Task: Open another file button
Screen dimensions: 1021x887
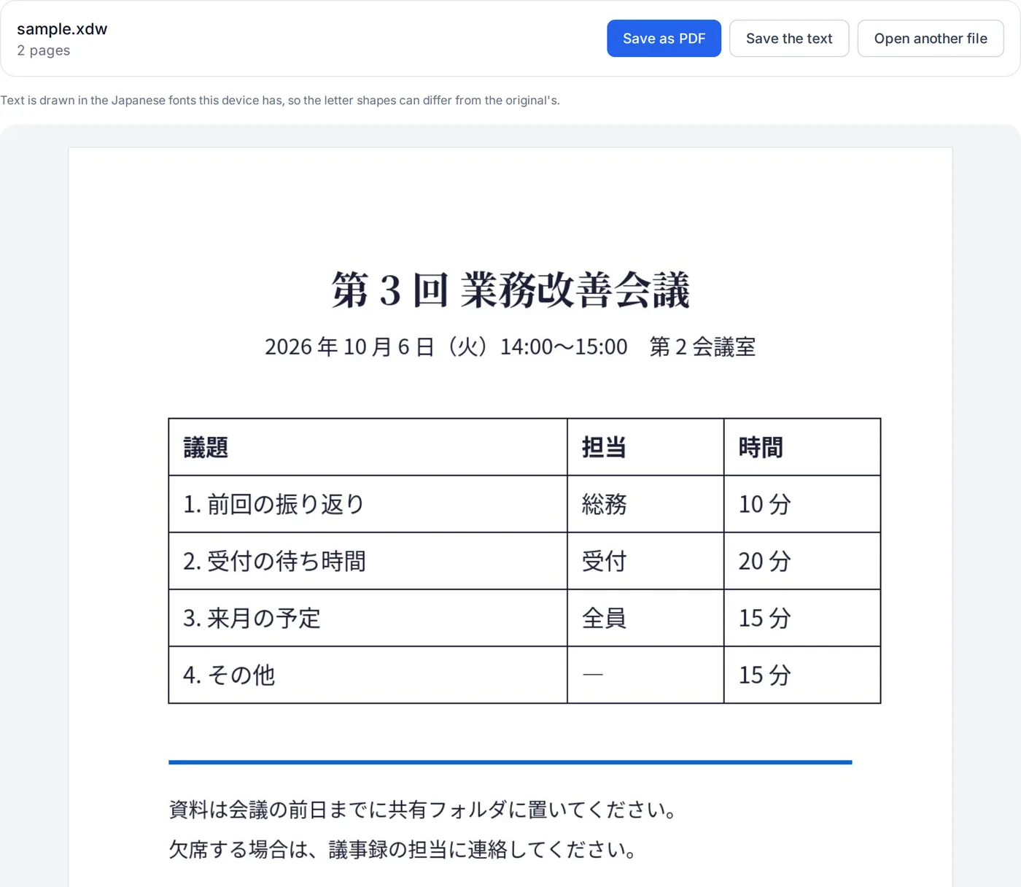Action: coord(931,39)
